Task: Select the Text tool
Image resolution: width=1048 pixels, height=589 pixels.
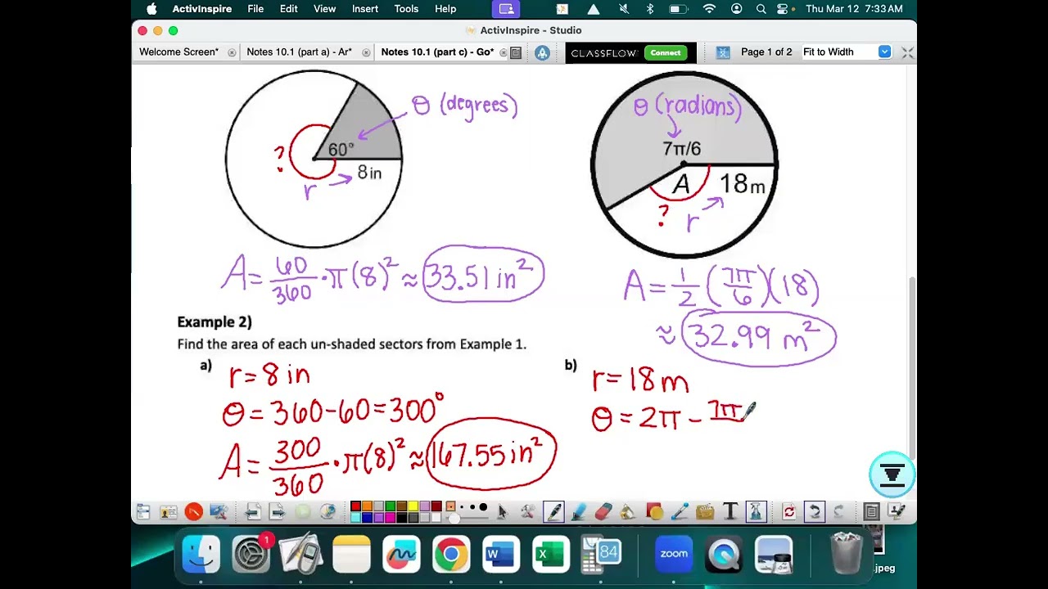Action: coord(730,512)
